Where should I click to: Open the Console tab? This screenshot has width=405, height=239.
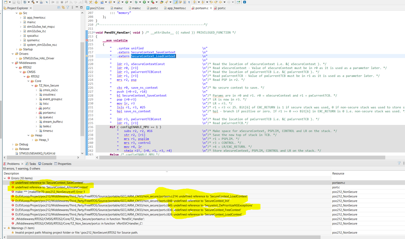45,164
